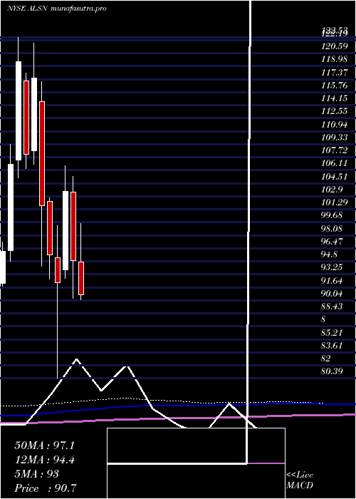Image resolution: width=356 pixels, height=499 pixels.
Task: Click the 83.61 price axis label
Action: coord(332,345)
